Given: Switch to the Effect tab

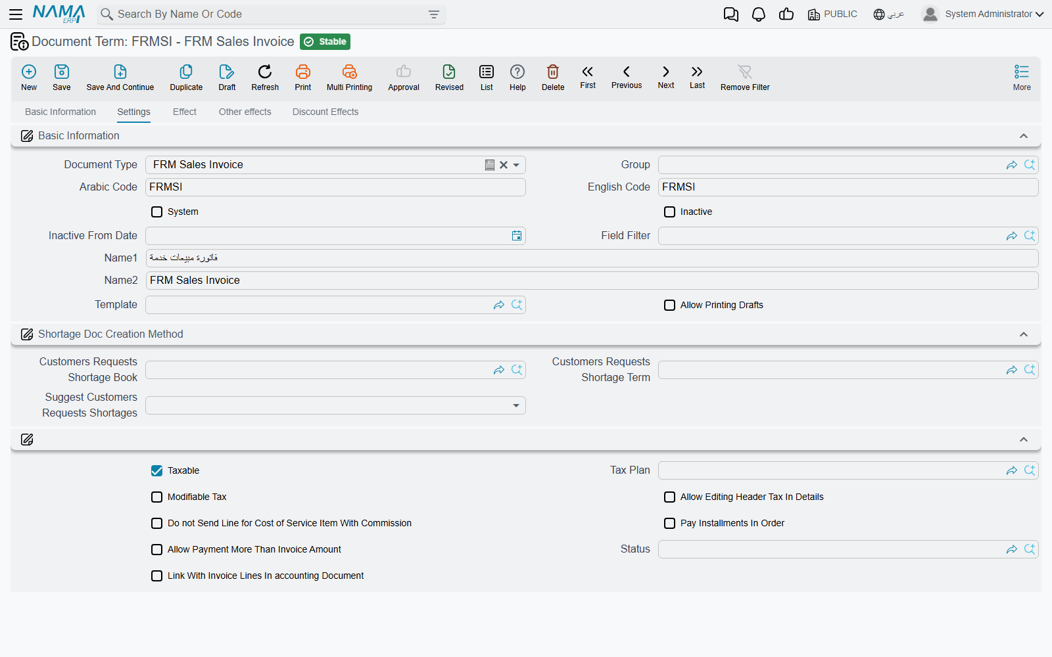Looking at the screenshot, I should tap(185, 112).
